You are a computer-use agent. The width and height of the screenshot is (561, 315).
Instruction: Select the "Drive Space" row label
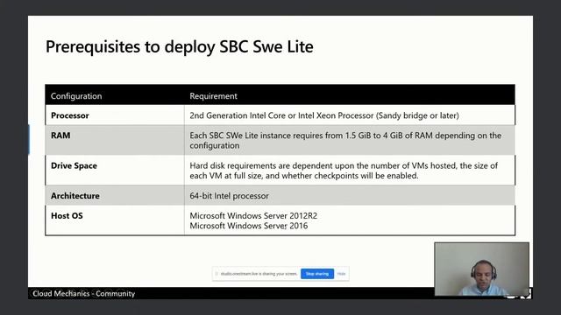pos(74,165)
